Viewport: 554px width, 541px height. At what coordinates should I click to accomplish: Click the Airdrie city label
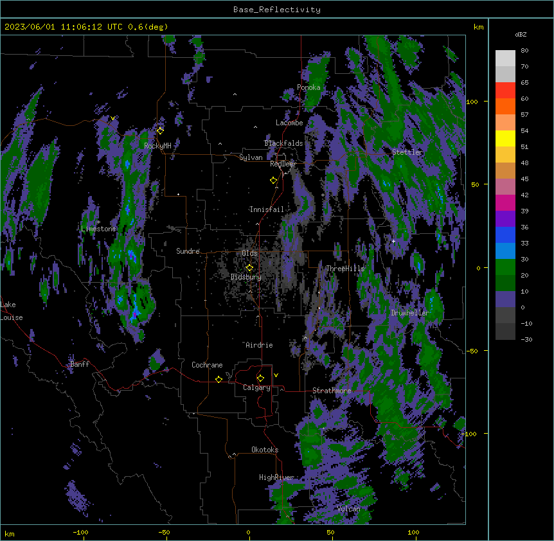coord(259,345)
